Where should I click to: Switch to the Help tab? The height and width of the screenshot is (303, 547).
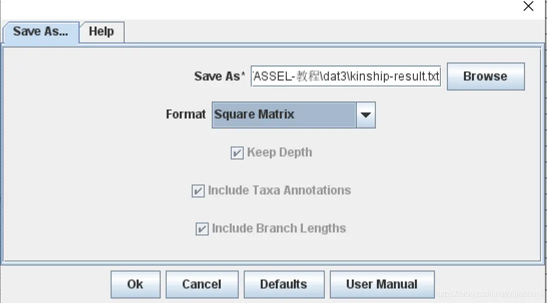102,32
